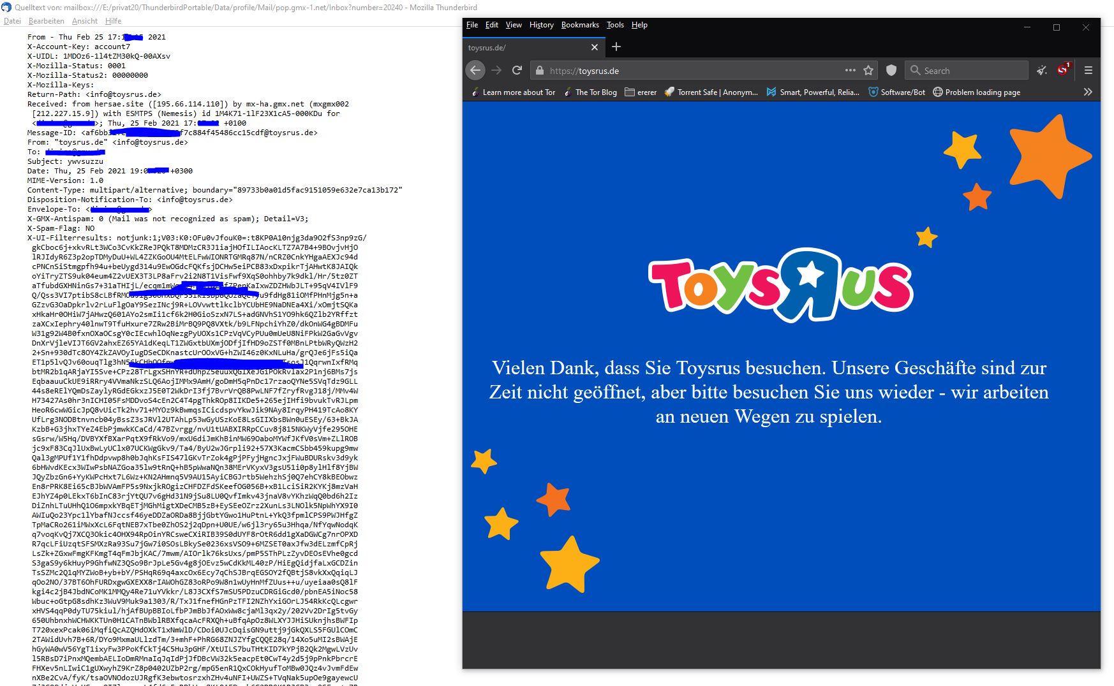Click the 'X-Spam-Flag: NO' line

pos(61,228)
